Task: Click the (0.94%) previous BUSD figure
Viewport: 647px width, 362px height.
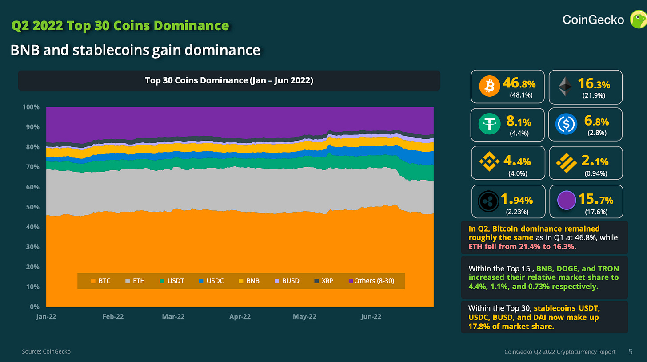Action: click(x=596, y=173)
